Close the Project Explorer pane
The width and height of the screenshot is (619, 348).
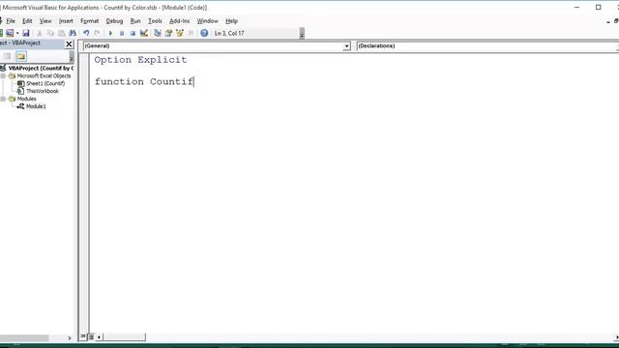click(x=69, y=43)
